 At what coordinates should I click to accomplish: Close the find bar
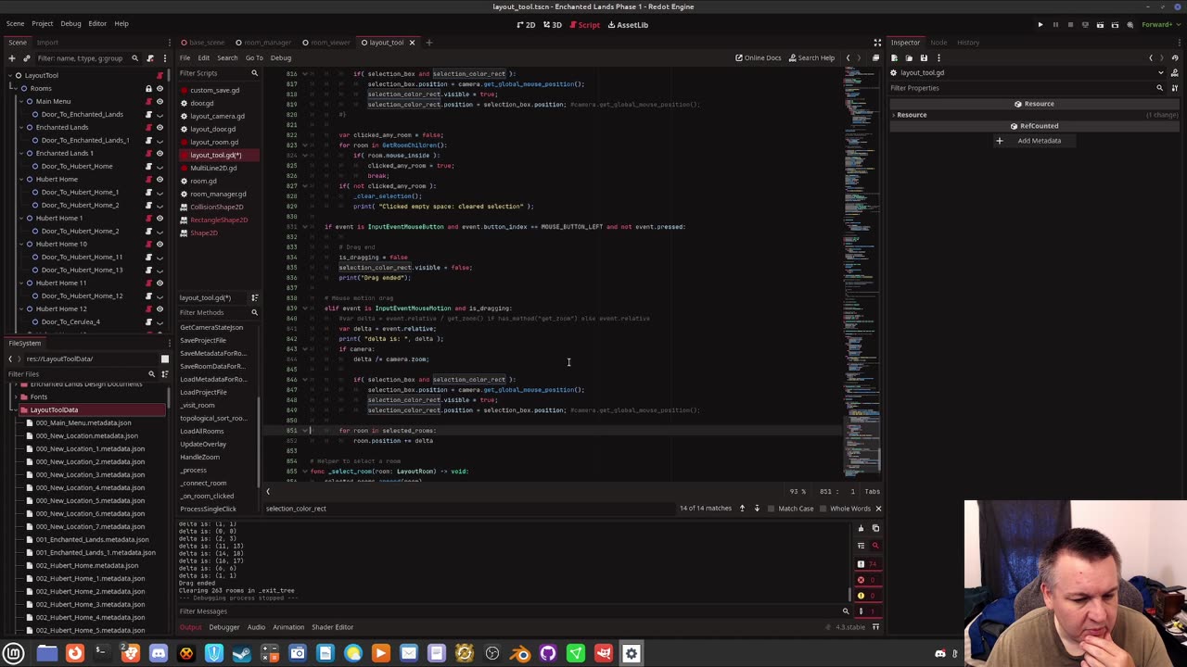(x=878, y=509)
